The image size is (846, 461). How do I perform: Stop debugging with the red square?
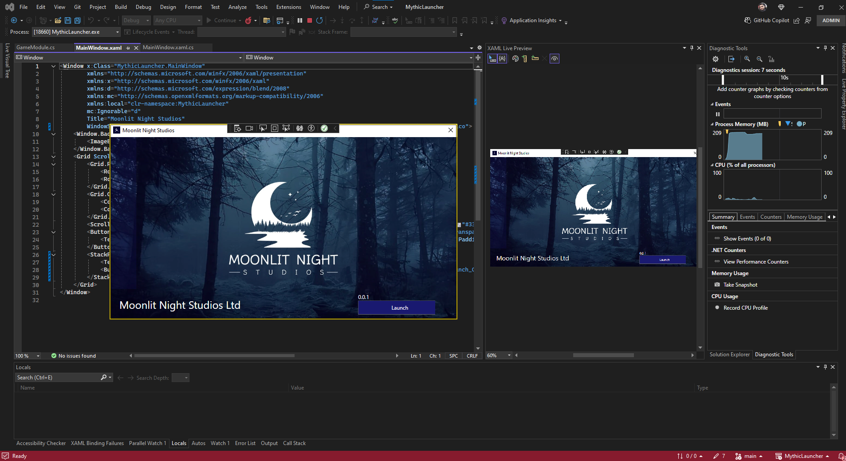click(x=310, y=20)
